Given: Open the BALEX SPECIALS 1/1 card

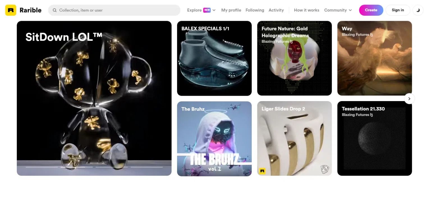Looking at the screenshot, I should pos(214,58).
